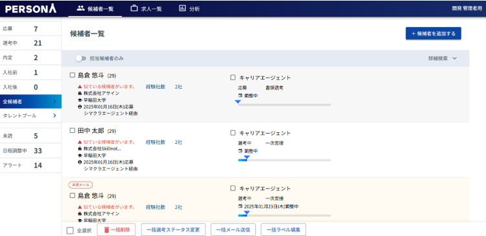This screenshot has height=236, width=486.
Task: Click 応募 count 7 in sidebar
Action: coord(36,29)
